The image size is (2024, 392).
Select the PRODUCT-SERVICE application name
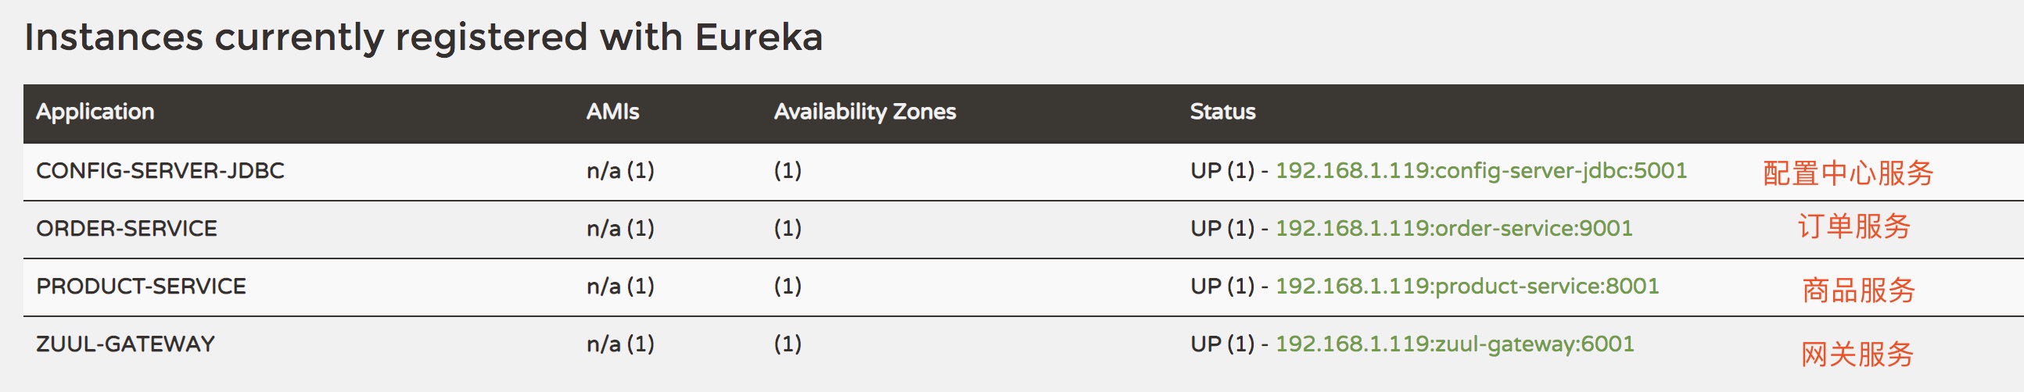point(142,286)
